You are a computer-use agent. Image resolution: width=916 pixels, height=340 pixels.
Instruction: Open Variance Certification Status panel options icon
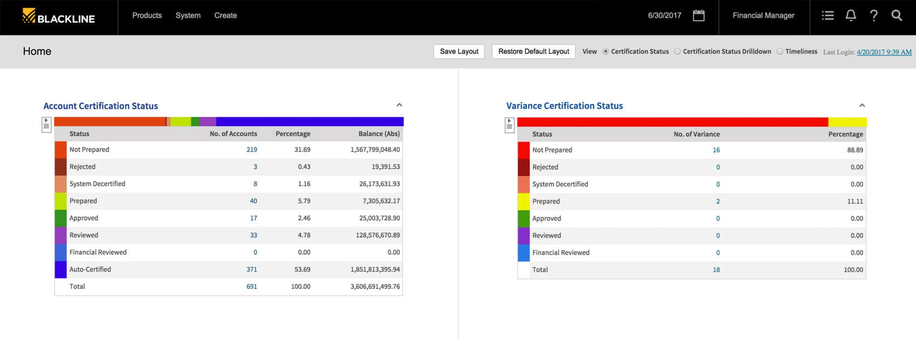509,125
